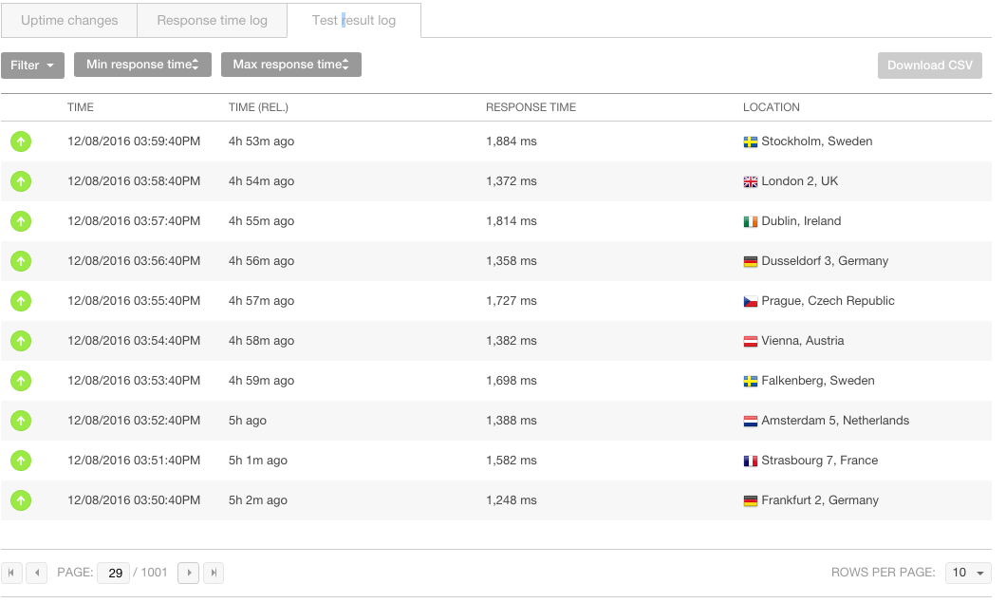1006x603 pixels.
Task: Click the status icon beside Dublin, Ireland entry
Action: (21, 221)
